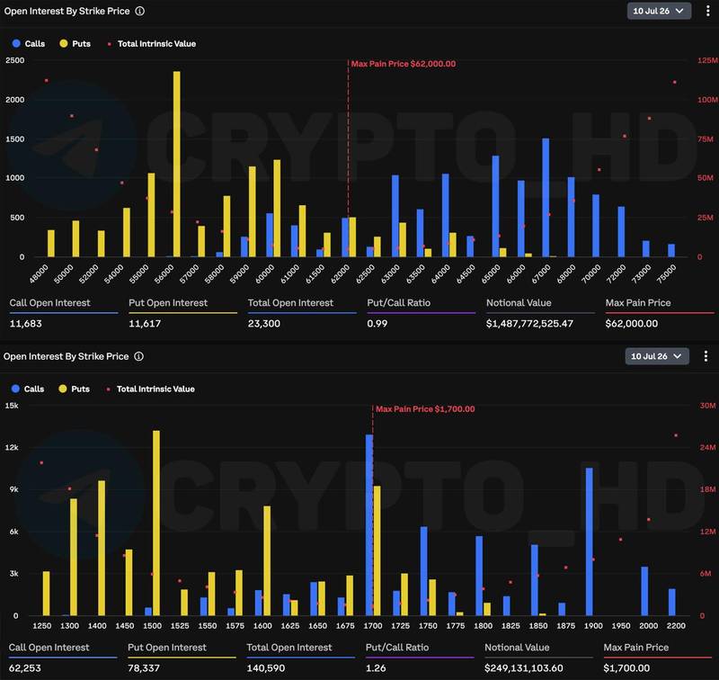The width and height of the screenshot is (719, 680).
Task: Toggle Calls series in the bottom chart legend
Action: click(28, 389)
